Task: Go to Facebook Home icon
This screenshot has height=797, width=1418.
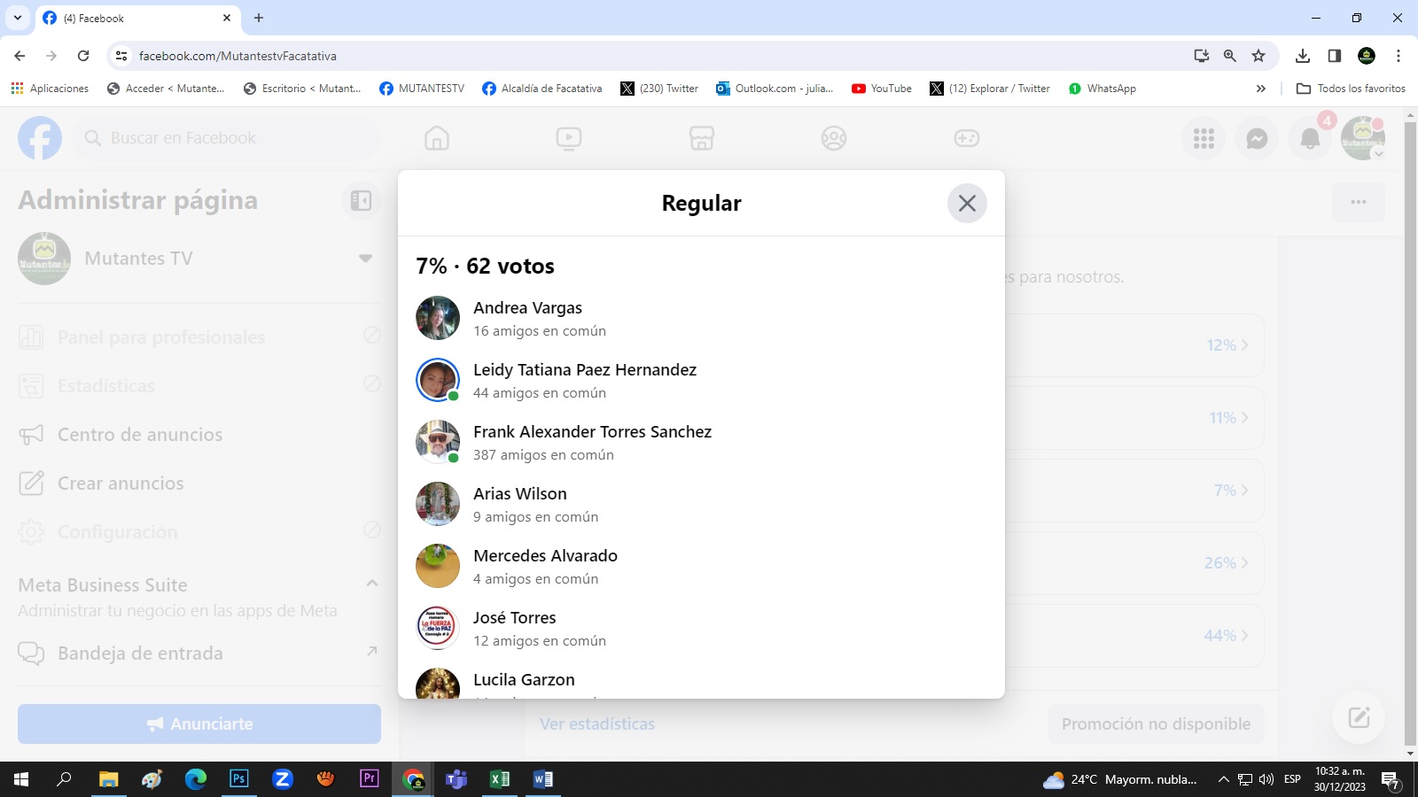Action: [437, 139]
